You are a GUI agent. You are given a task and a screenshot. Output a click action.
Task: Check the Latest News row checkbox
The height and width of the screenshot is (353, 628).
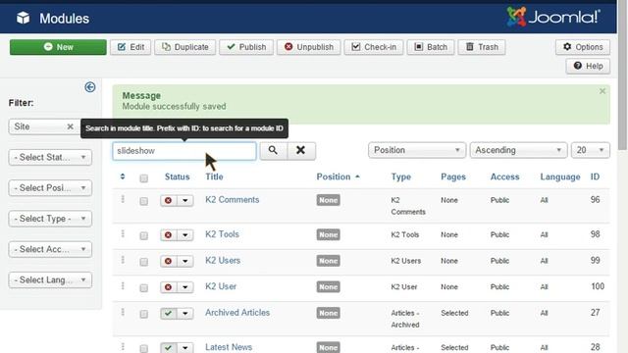tap(144, 349)
